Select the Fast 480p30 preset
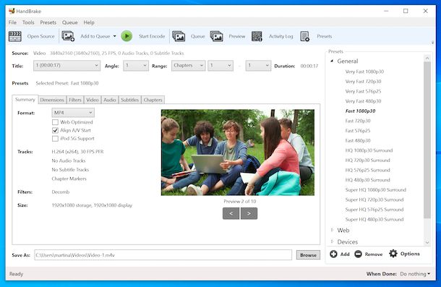441x287 pixels. (x=358, y=140)
